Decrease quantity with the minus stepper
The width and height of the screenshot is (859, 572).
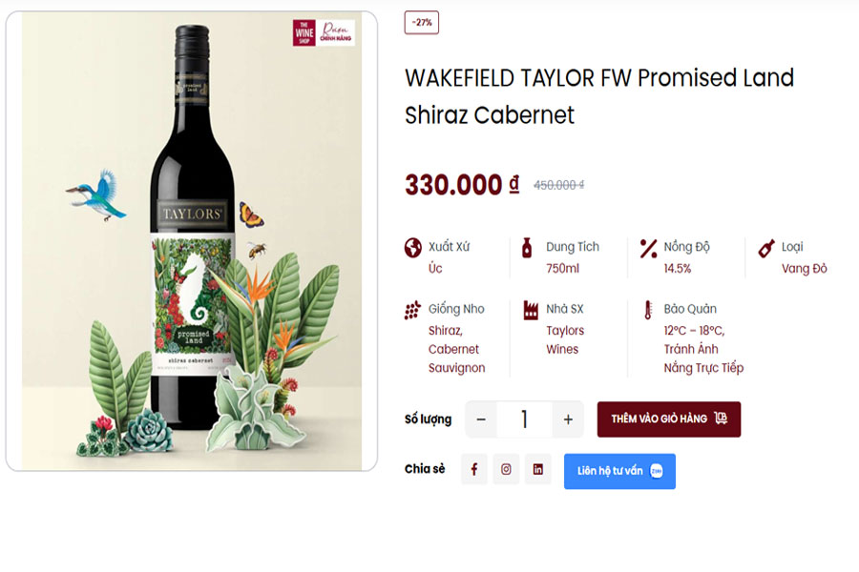pos(479,419)
